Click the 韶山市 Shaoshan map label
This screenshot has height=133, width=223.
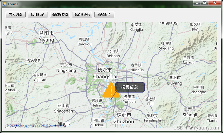(64, 108)
